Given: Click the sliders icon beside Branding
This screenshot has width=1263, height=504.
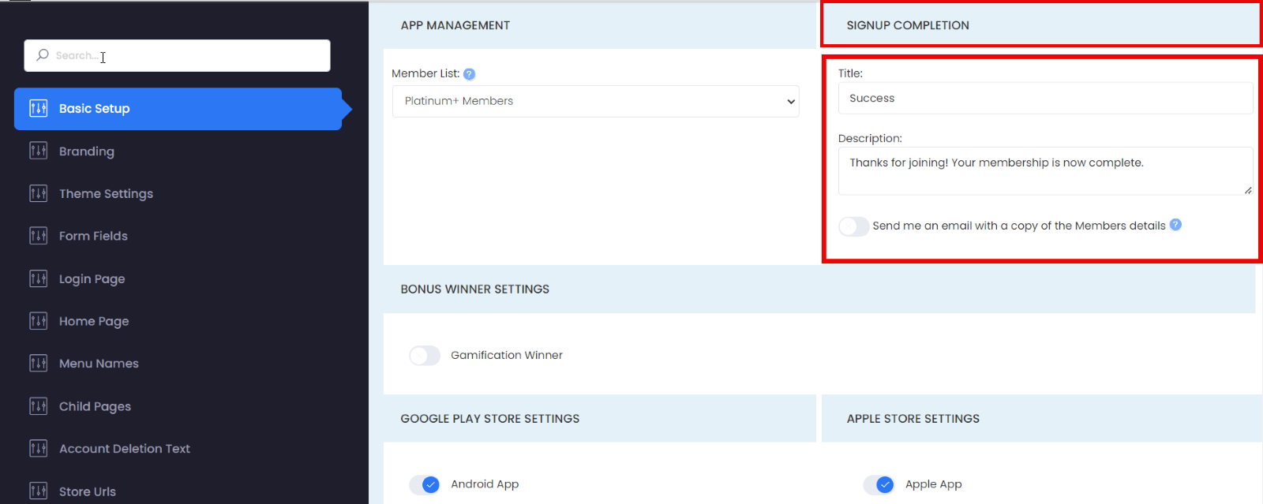Looking at the screenshot, I should coord(38,151).
